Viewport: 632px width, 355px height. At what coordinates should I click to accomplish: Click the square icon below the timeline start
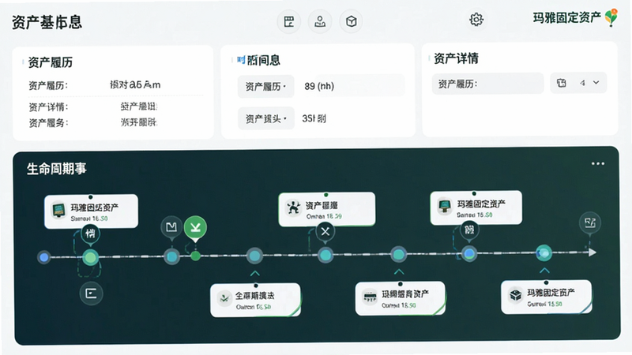pyautogui.click(x=91, y=293)
